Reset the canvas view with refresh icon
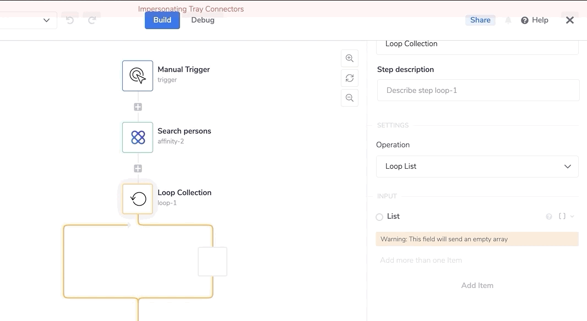The image size is (587, 321). coord(350,78)
